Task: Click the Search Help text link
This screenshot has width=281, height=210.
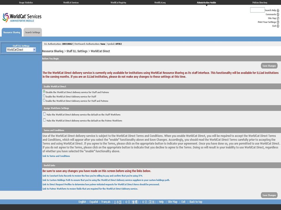Action: (x=270, y=10)
